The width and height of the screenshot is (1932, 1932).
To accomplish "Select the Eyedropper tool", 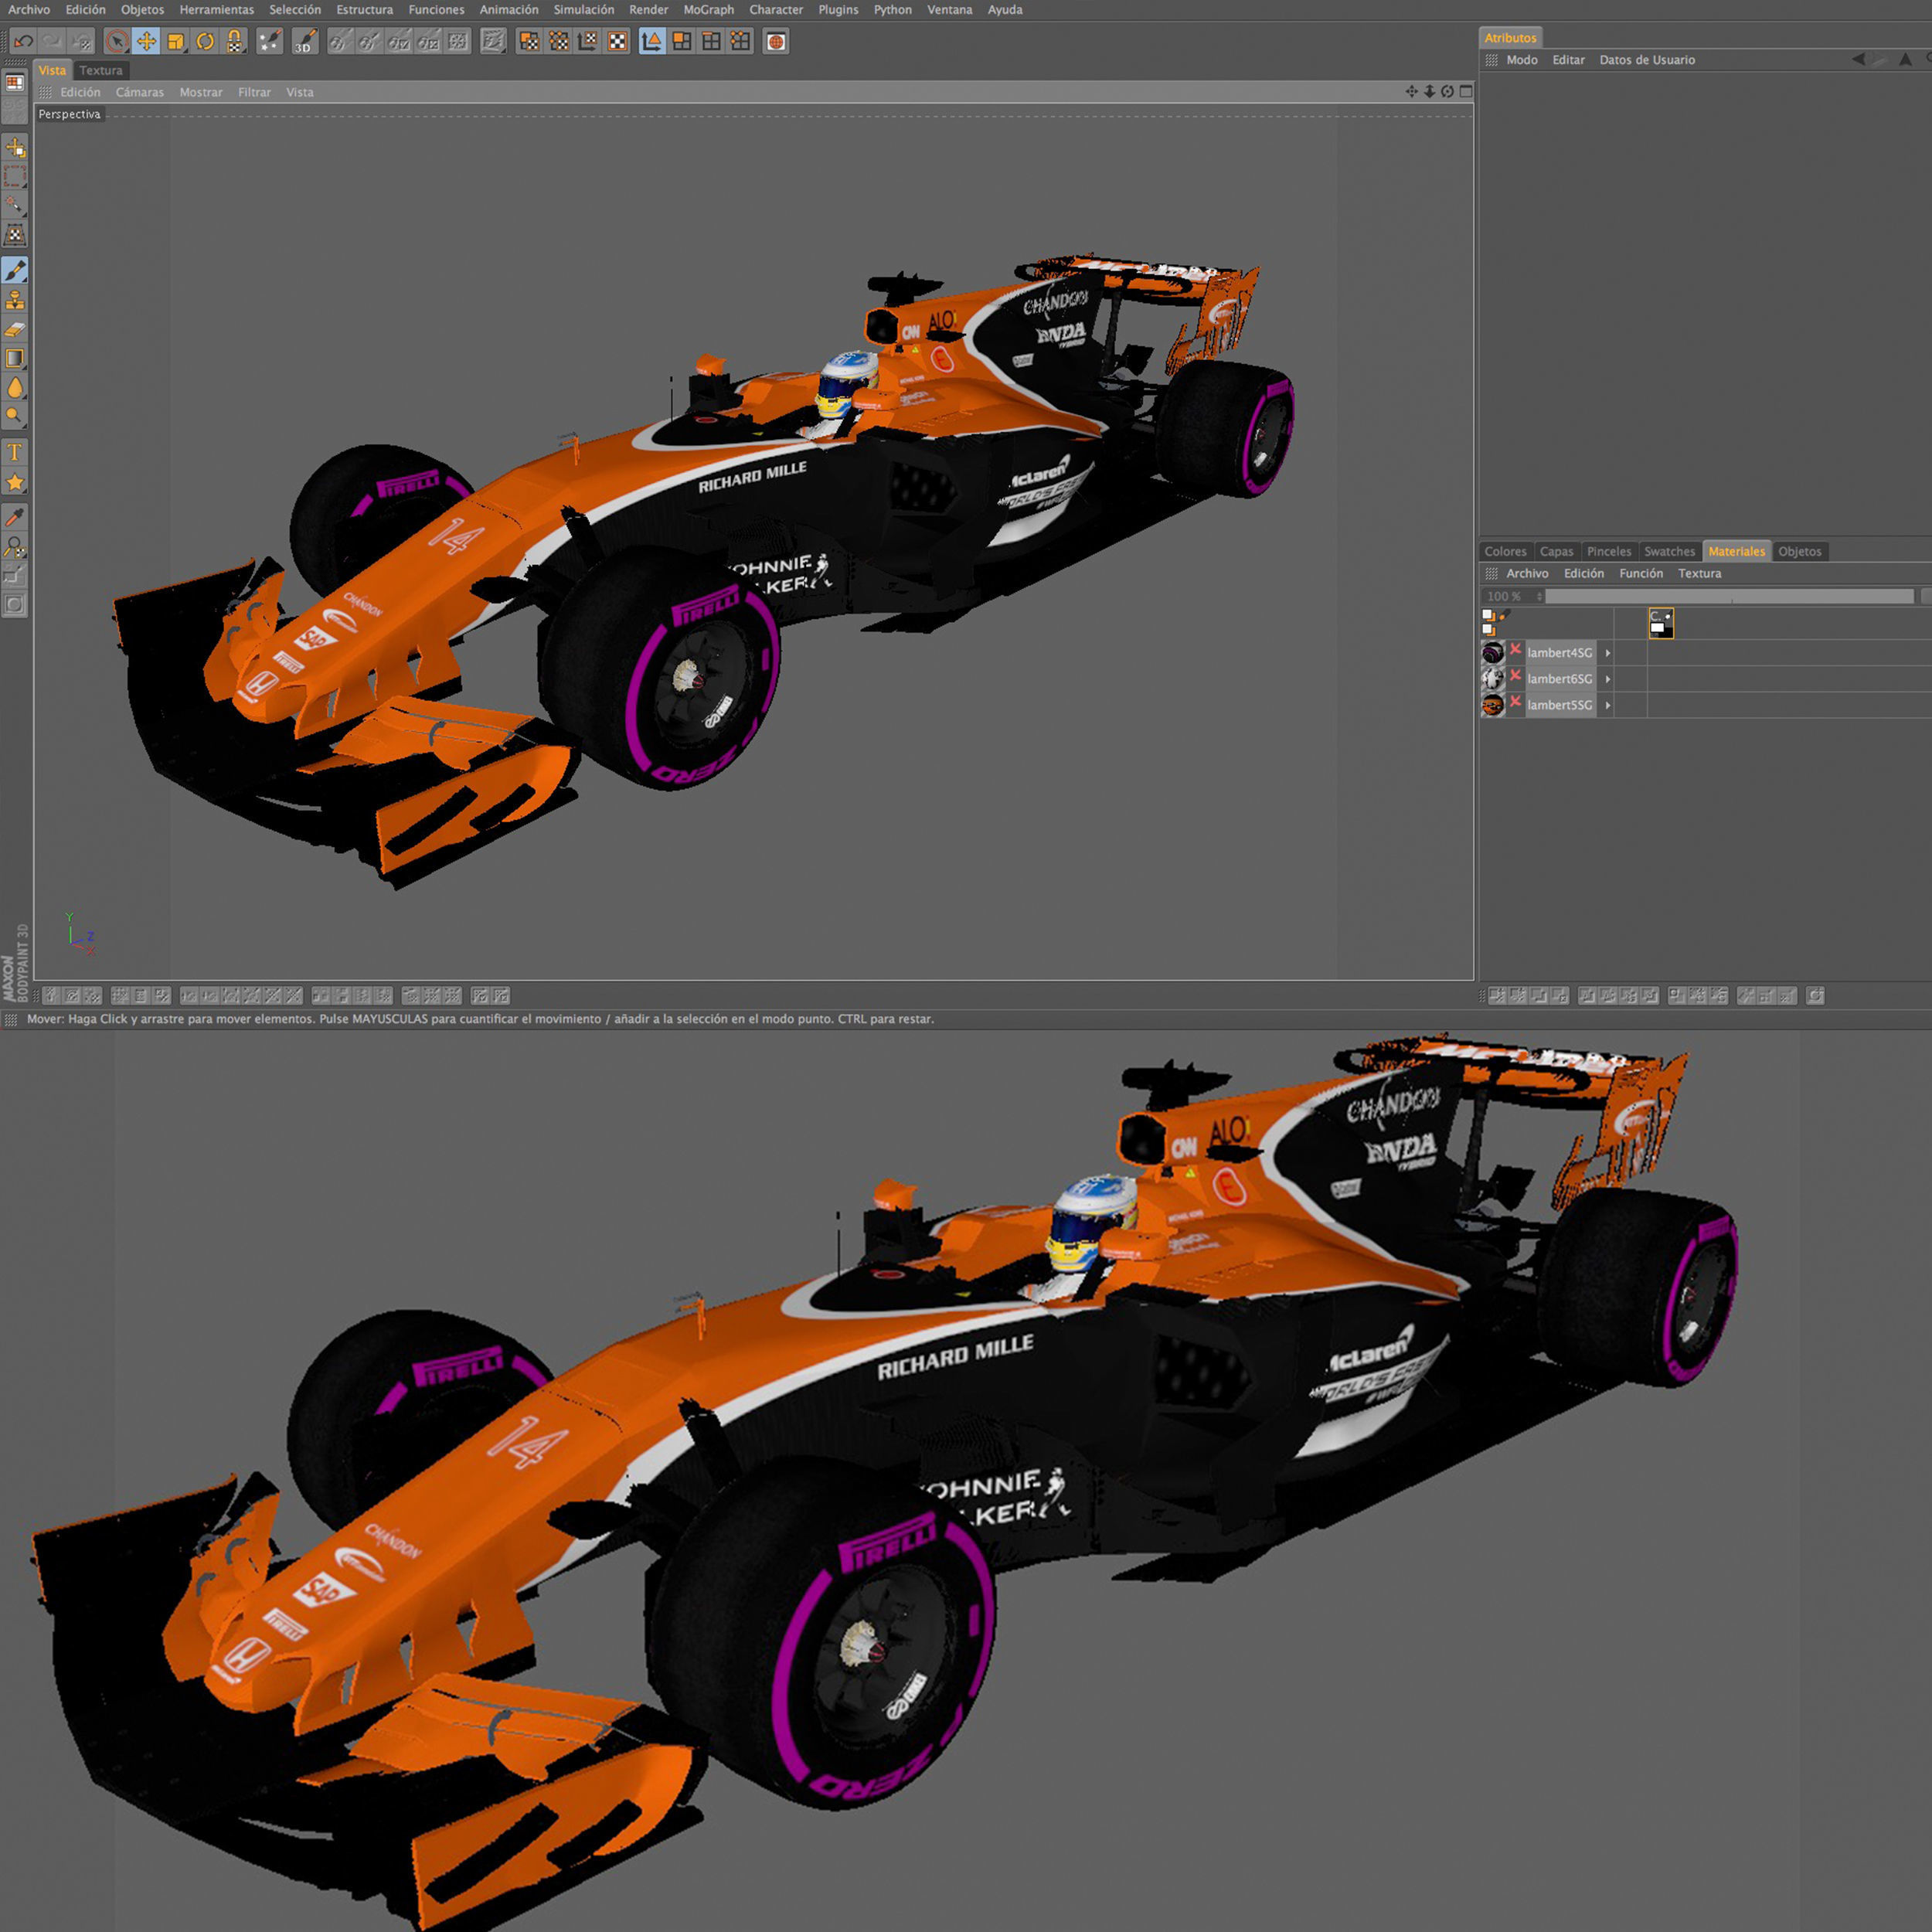I will (x=15, y=517).
